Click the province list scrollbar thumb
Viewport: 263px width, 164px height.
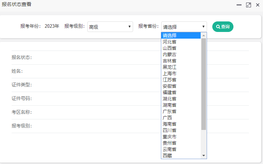click(x=203, y=84)
